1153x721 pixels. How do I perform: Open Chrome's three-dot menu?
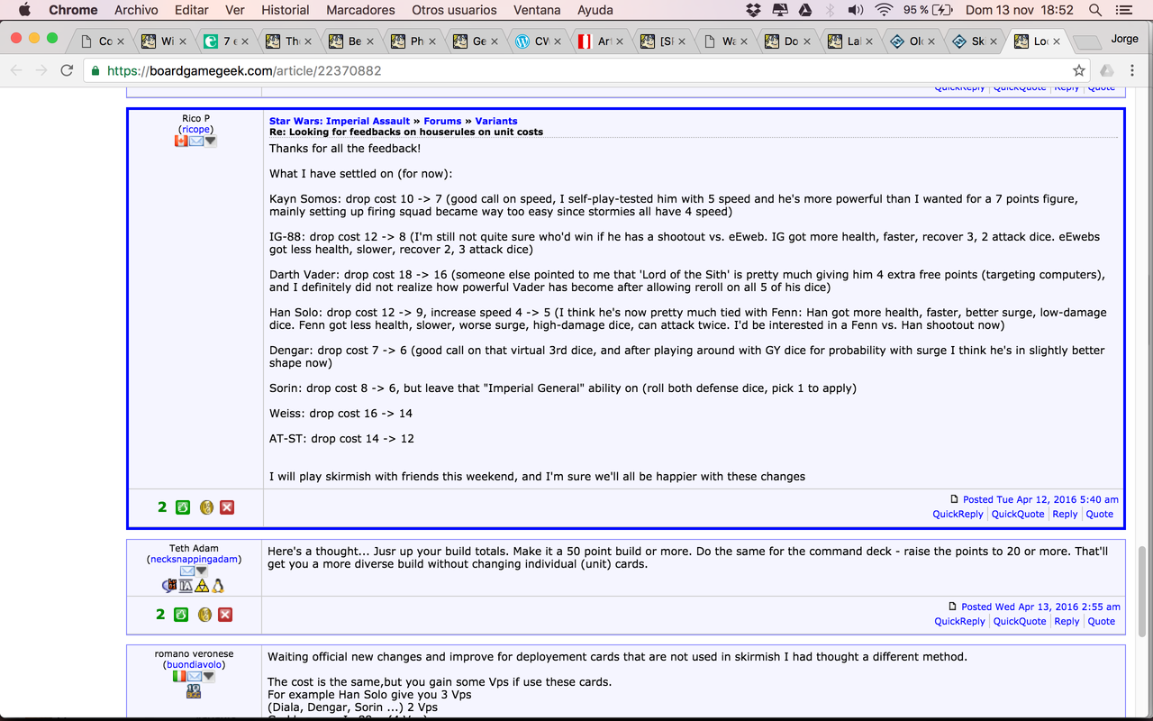coord(1133,70)
